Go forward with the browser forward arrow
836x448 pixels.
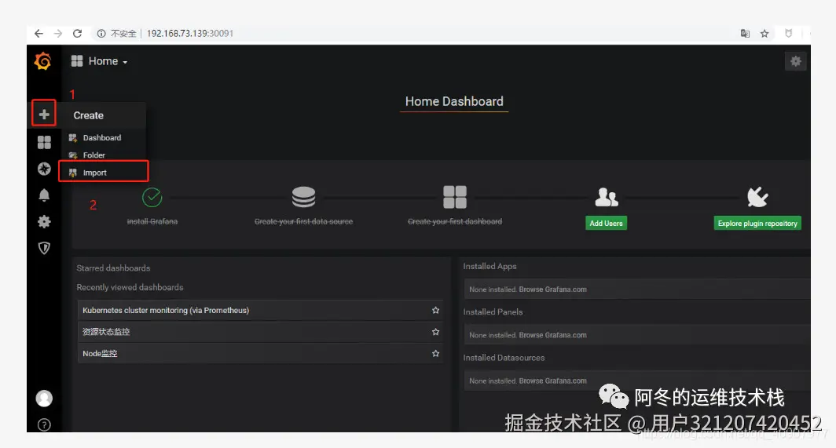click(x=58, y=34)
